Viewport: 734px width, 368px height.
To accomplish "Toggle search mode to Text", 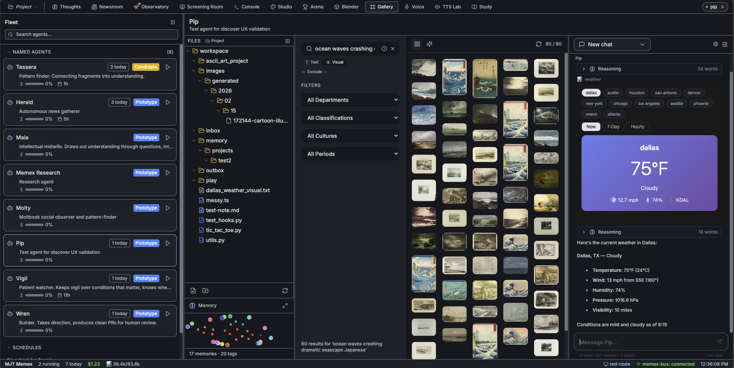I will coord(312,62).
